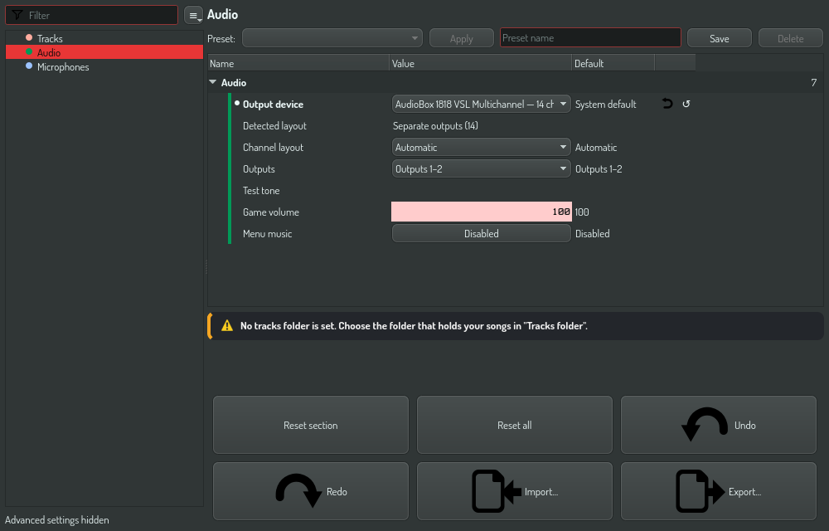Select the Microphones section
The height and width of the screenshot is (531, 829).
[104, 66]
